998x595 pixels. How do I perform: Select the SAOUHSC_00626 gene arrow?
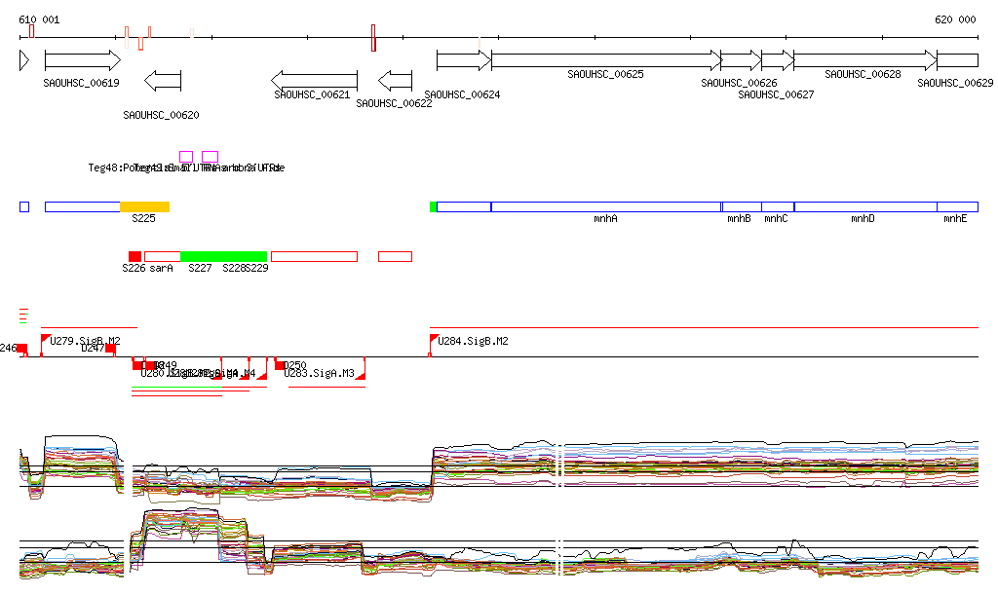[742, 60]
